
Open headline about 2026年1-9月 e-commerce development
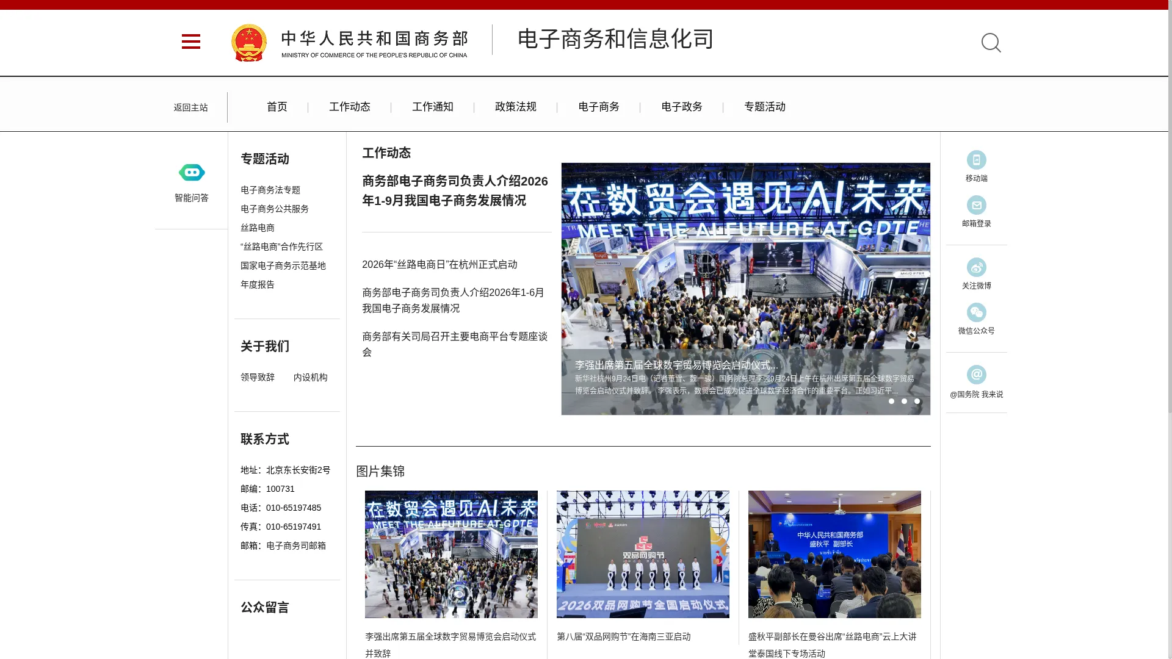pos(455,190)
